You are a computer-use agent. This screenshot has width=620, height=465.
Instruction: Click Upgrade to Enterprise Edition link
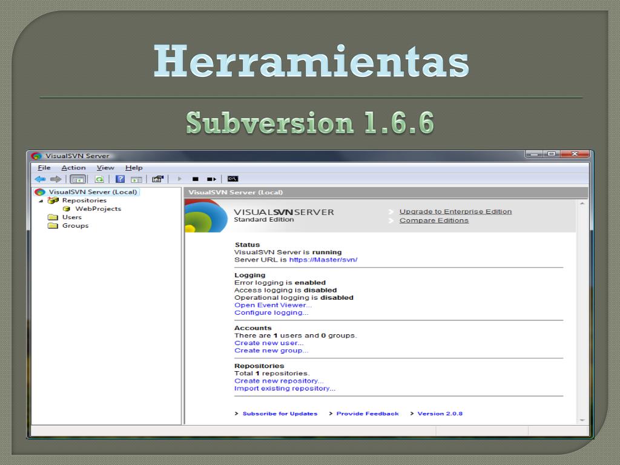[455, 211]
